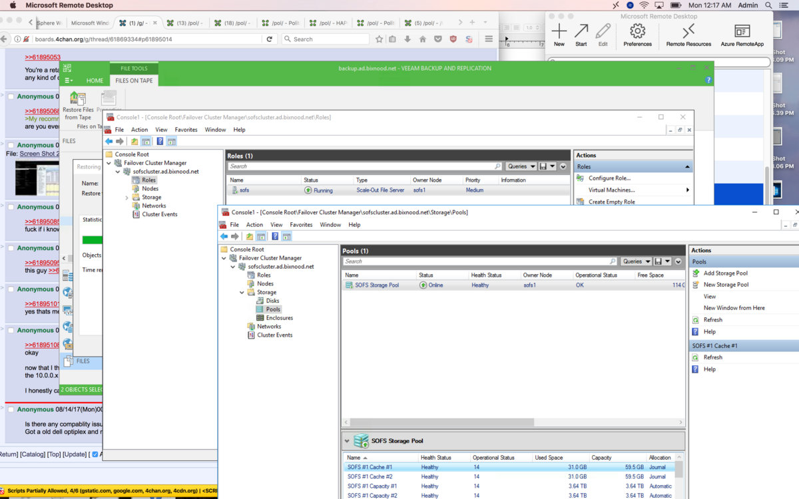Select Firefox tab '(13) /pol/'
Image resolution: width=799 pixels, height=499 pixels.
click(x=184, y=23)
